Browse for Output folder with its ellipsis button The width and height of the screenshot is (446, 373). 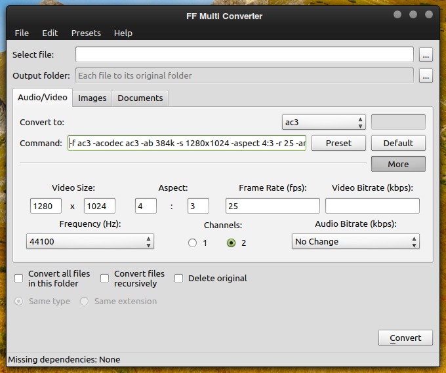(426, 75)
